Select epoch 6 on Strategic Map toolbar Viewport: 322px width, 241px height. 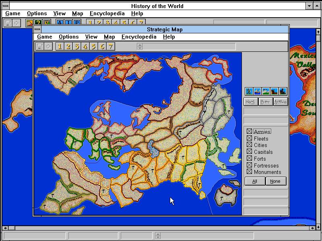tap(102, 47)
